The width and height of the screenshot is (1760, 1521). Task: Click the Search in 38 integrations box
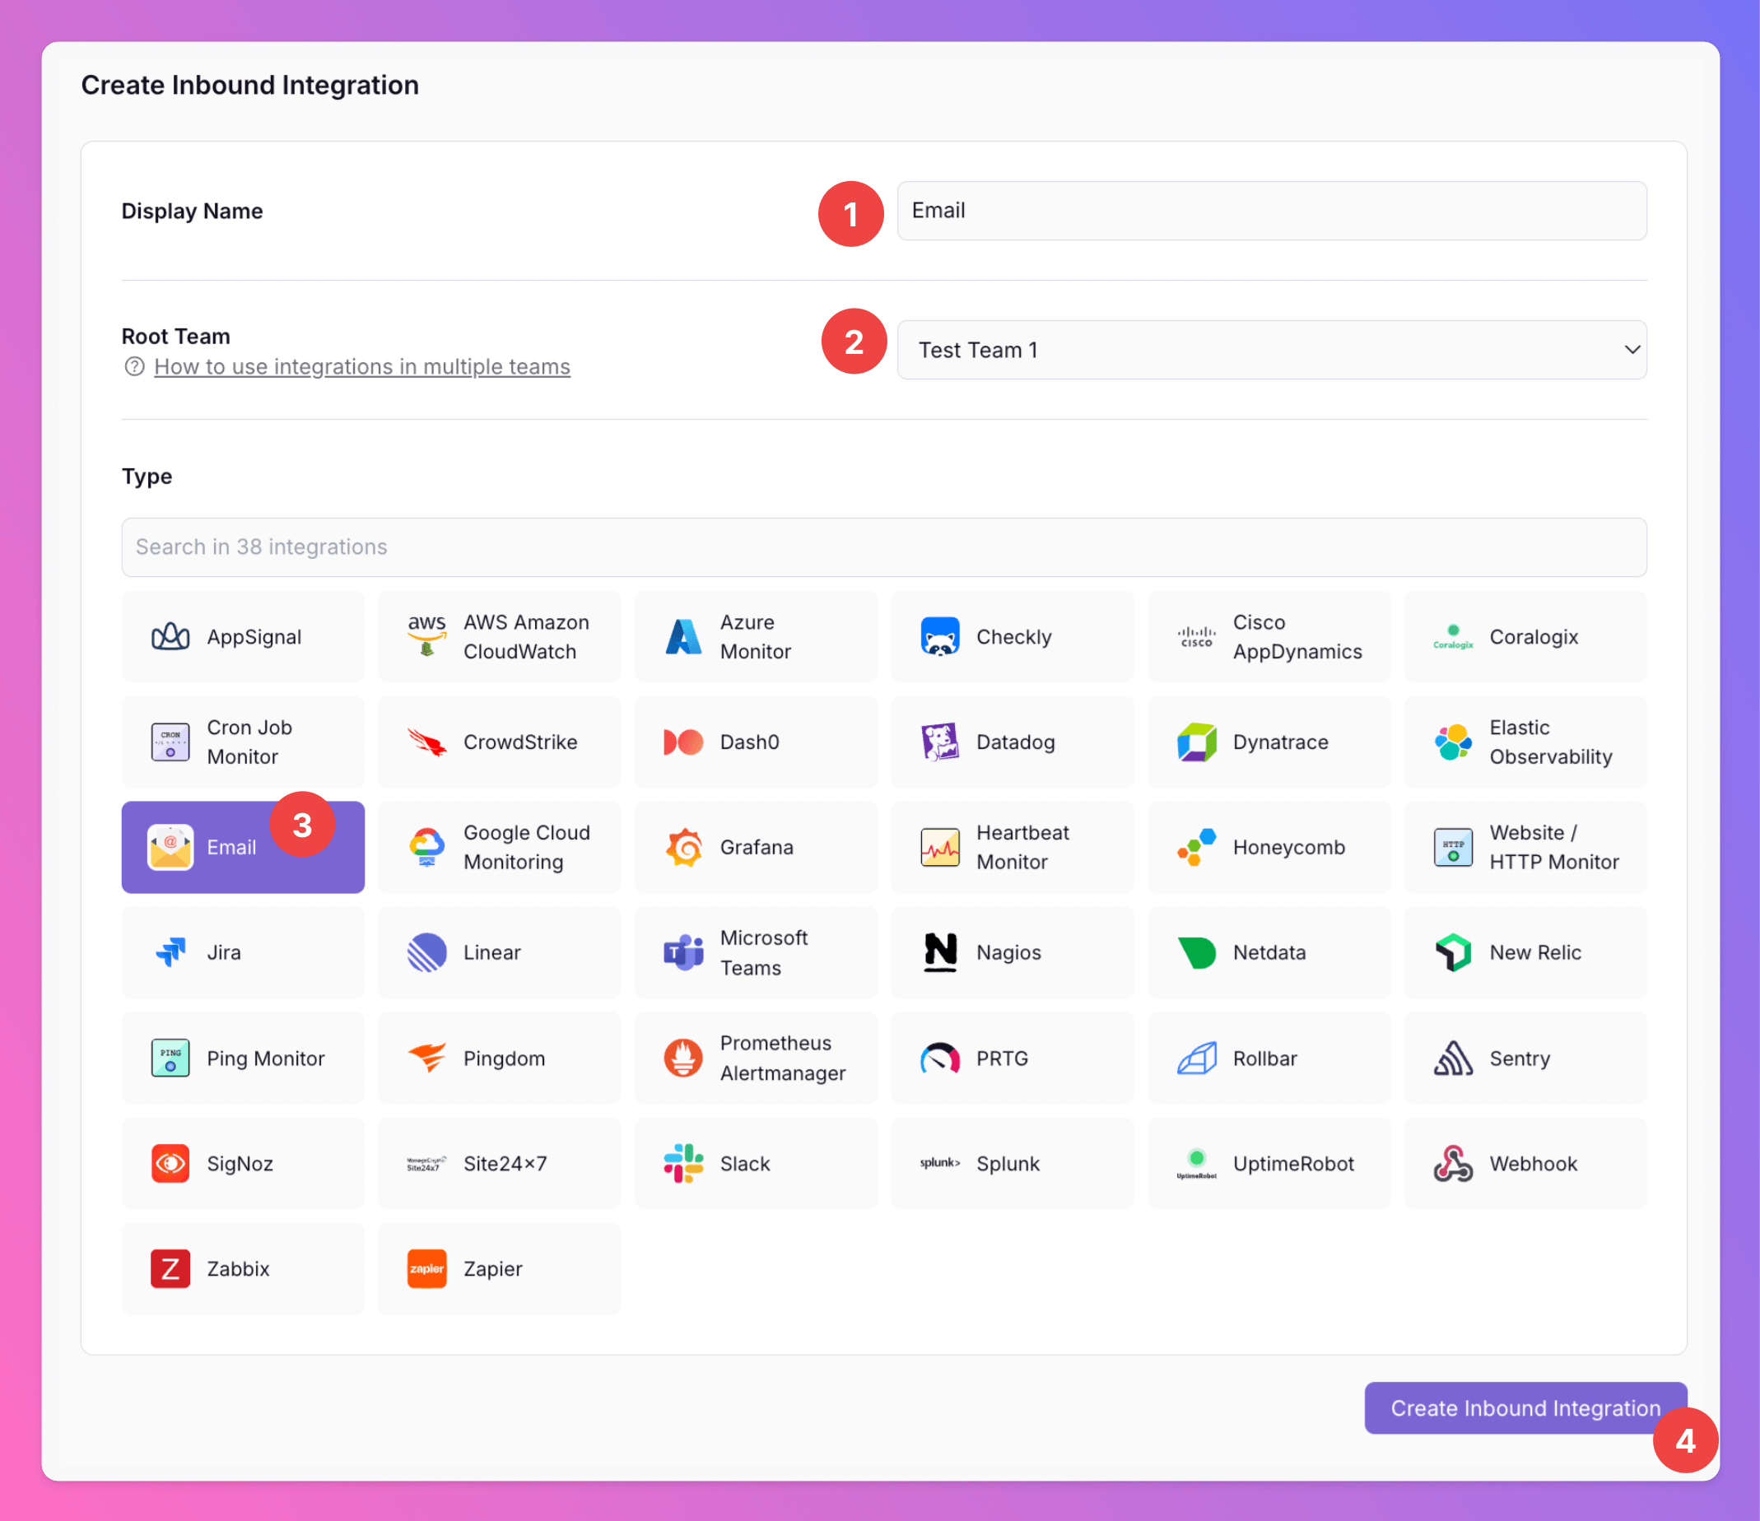883,547
